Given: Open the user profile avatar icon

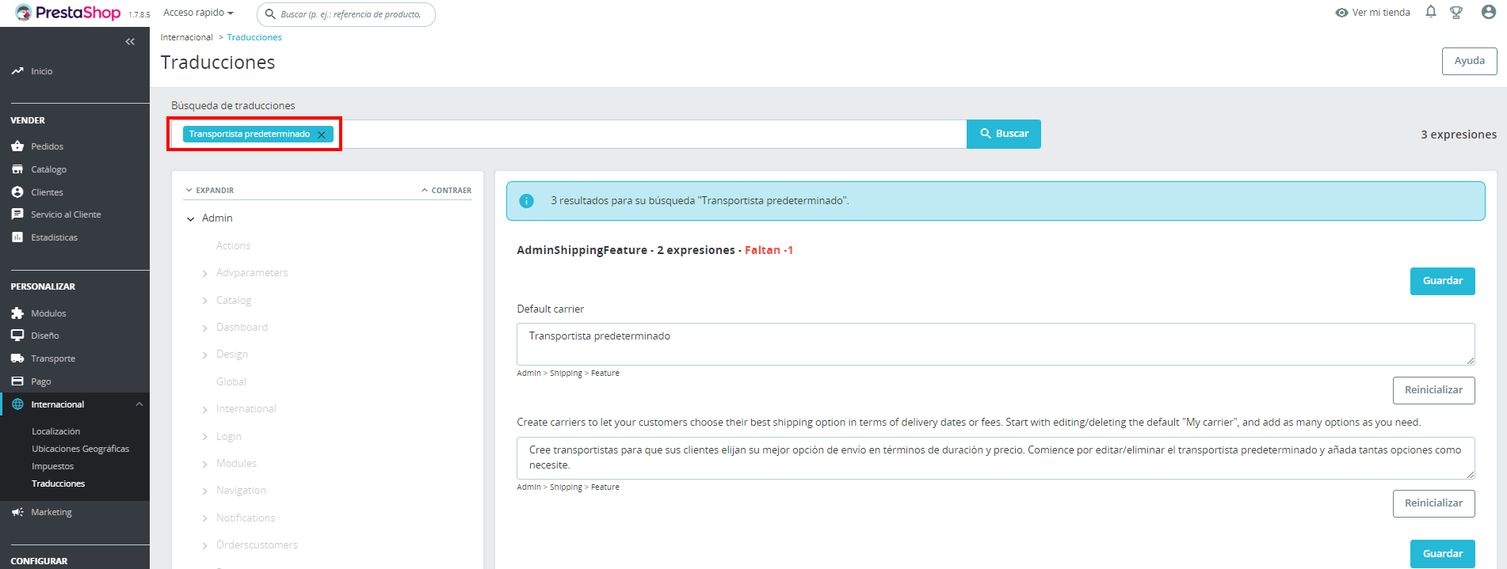Looking at the screenshot, I should click(x=1489, y=12).
